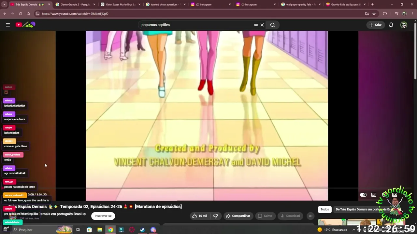
Task: Install app icon in address bar
Action: pyautogui.click(x=367, y=14)
